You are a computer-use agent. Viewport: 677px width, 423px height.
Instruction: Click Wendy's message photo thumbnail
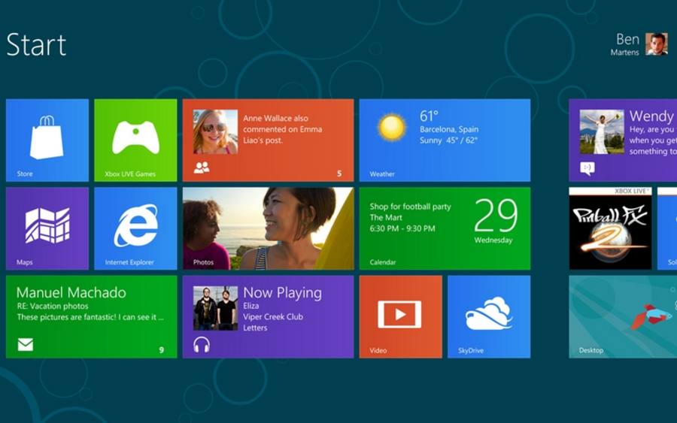pyautogui.click(x=602, y=132)
